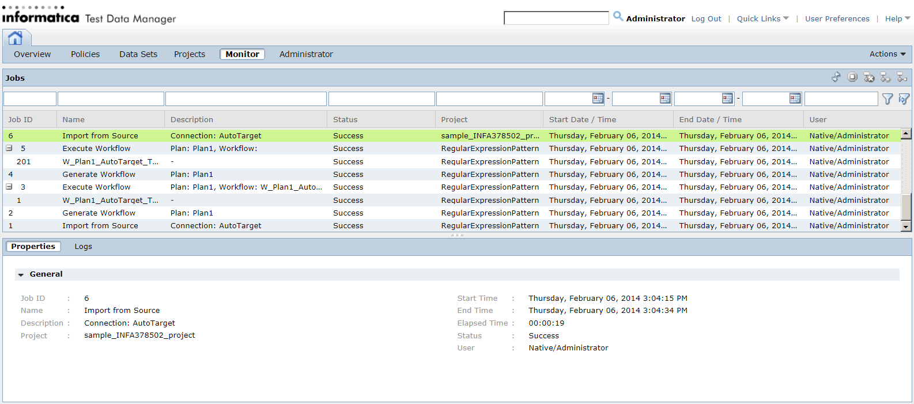
Task: Click the abort workflow icon with X
Action: (869, 77)
